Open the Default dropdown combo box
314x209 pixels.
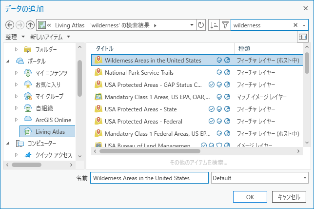[260, 178]
